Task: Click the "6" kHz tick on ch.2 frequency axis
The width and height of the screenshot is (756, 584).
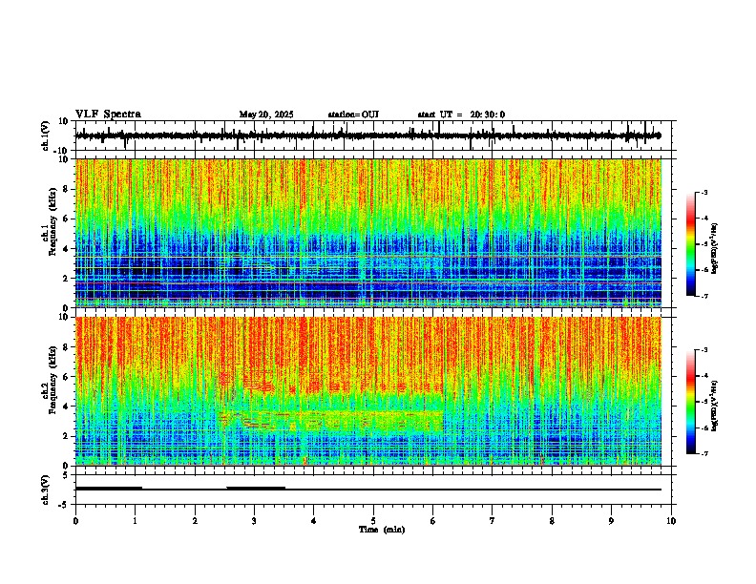Action: tap(67, 377)
